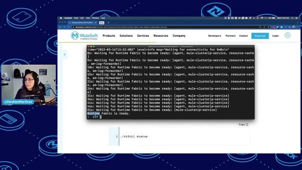Click the 51s Waiting for Runtime Fabric line
Image resolution: width=302 pixels, height=170 pixels.
tap(152, 110)
